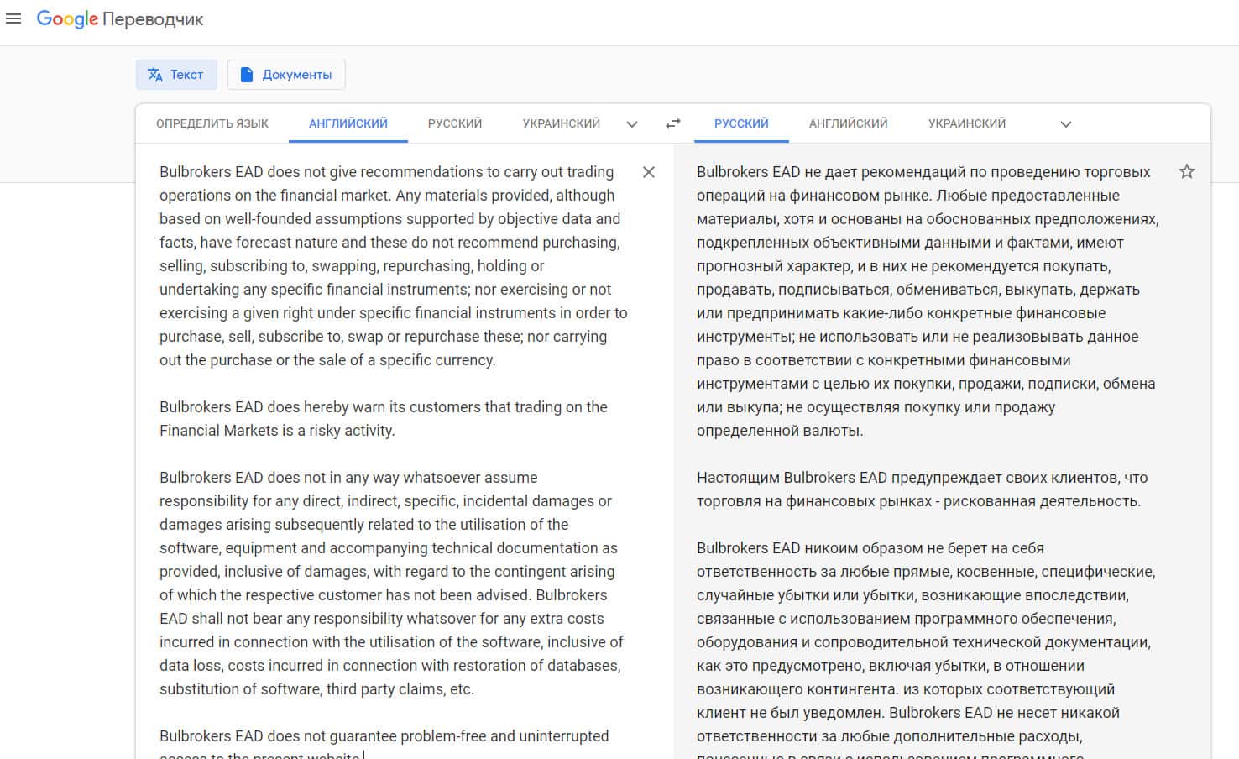Choose Определить язык source option
This screenshot has height=759, width=1239.
[212, 123]
